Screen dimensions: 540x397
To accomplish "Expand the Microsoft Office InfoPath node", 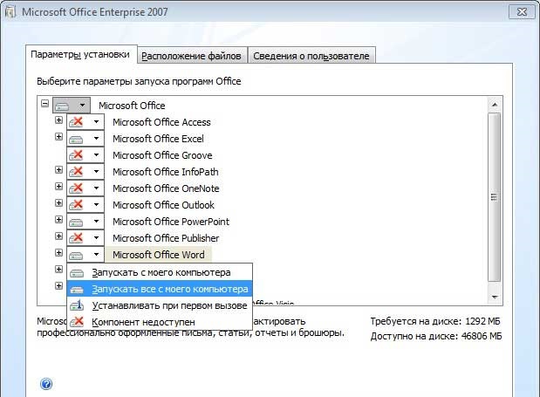I will tap(59, 169).
